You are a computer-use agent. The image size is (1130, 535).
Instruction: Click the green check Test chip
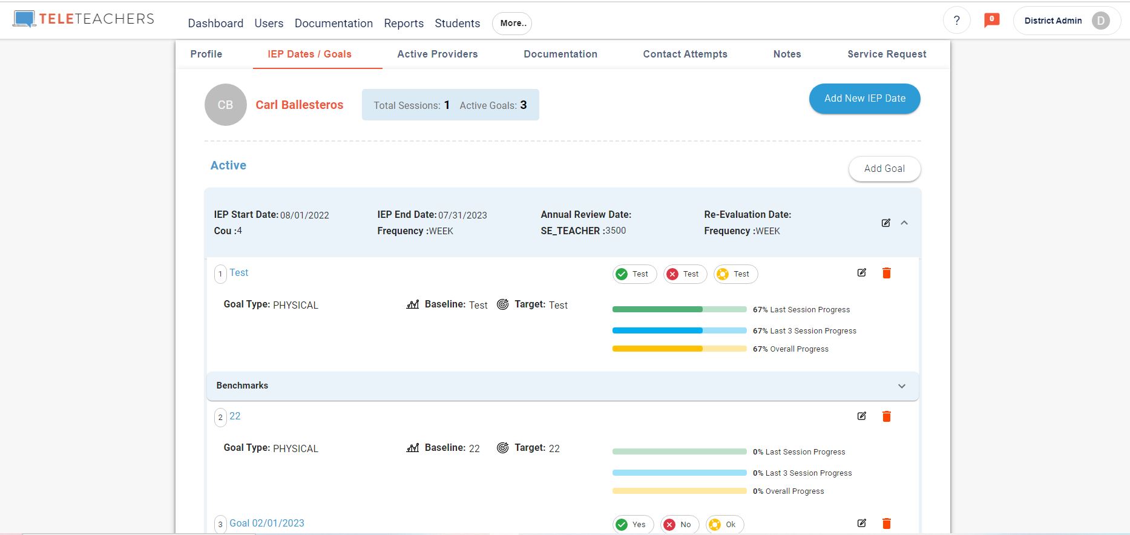click(634, 274)
